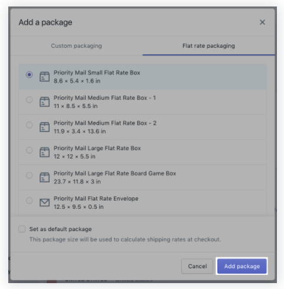Click the Medium Flat Rate Box - 2 icon
Screen dimensions: 284x289
(44, 127)
